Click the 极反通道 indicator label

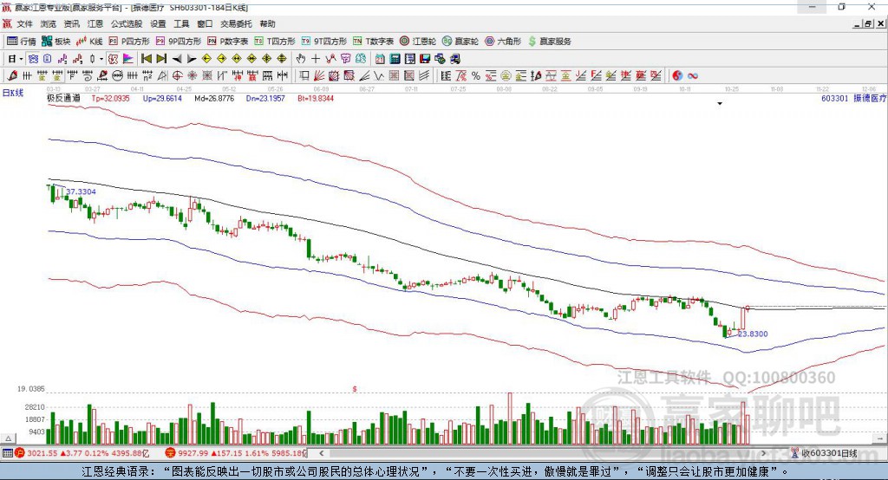(63, 98)
